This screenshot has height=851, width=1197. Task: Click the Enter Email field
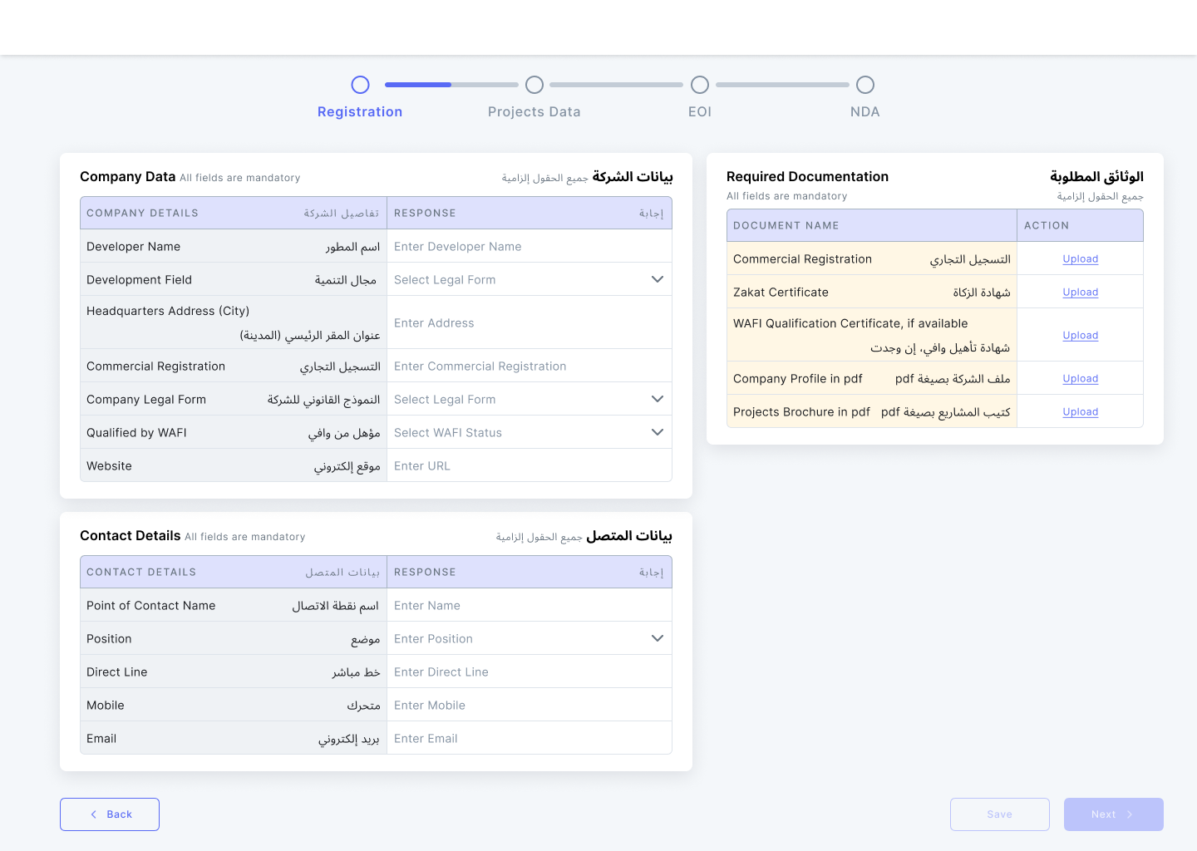pyautogui.click(x=530, y=738)
